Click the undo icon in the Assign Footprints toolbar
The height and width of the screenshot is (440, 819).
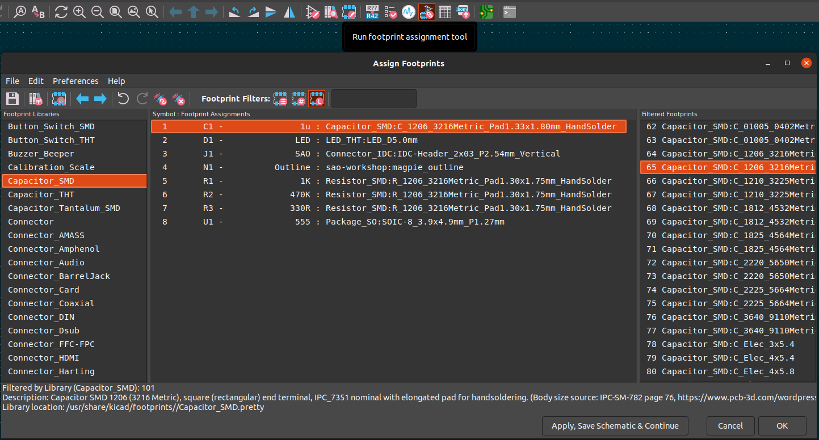click(123, 99)
